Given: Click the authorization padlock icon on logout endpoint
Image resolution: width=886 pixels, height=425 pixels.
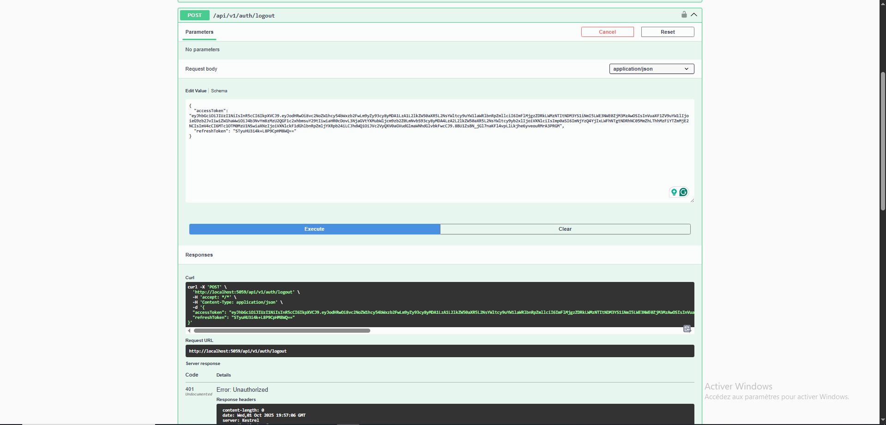Looking at the screenshot, I should tap(684, 15).
